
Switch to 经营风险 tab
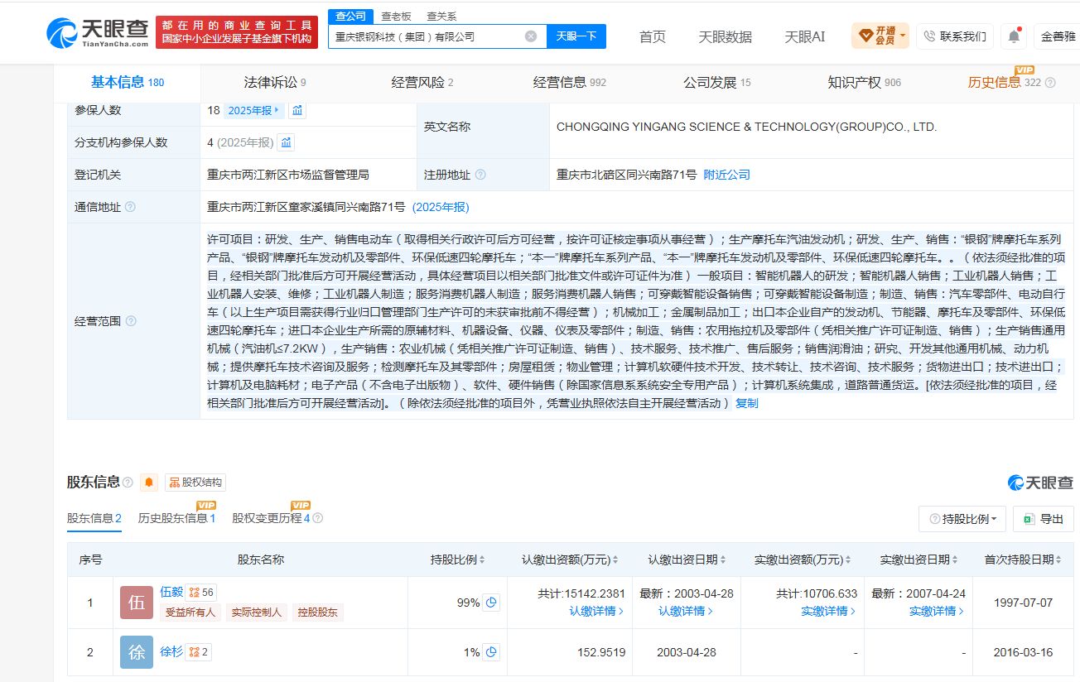click(x=422, y=83)
